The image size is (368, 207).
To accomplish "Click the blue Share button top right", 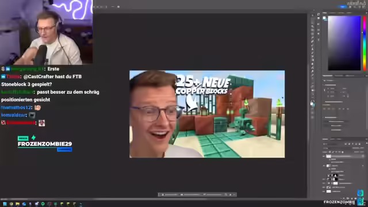I will click(343, 6).
